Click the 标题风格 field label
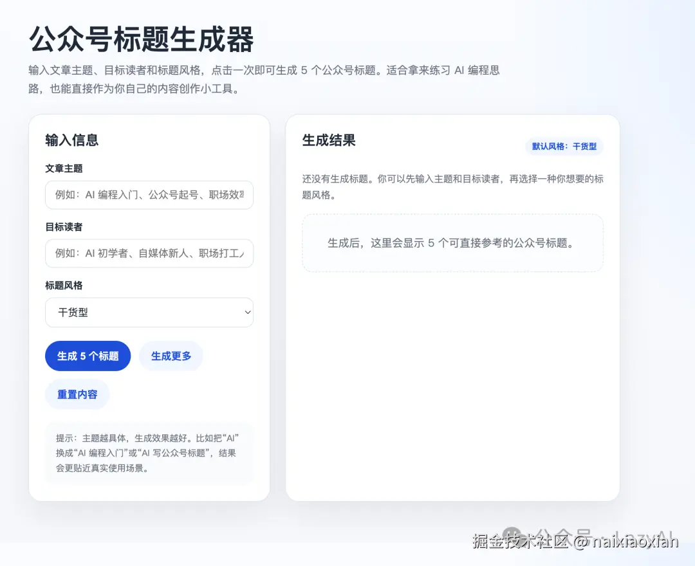695x566 pixels. click(x=62, y=286)
